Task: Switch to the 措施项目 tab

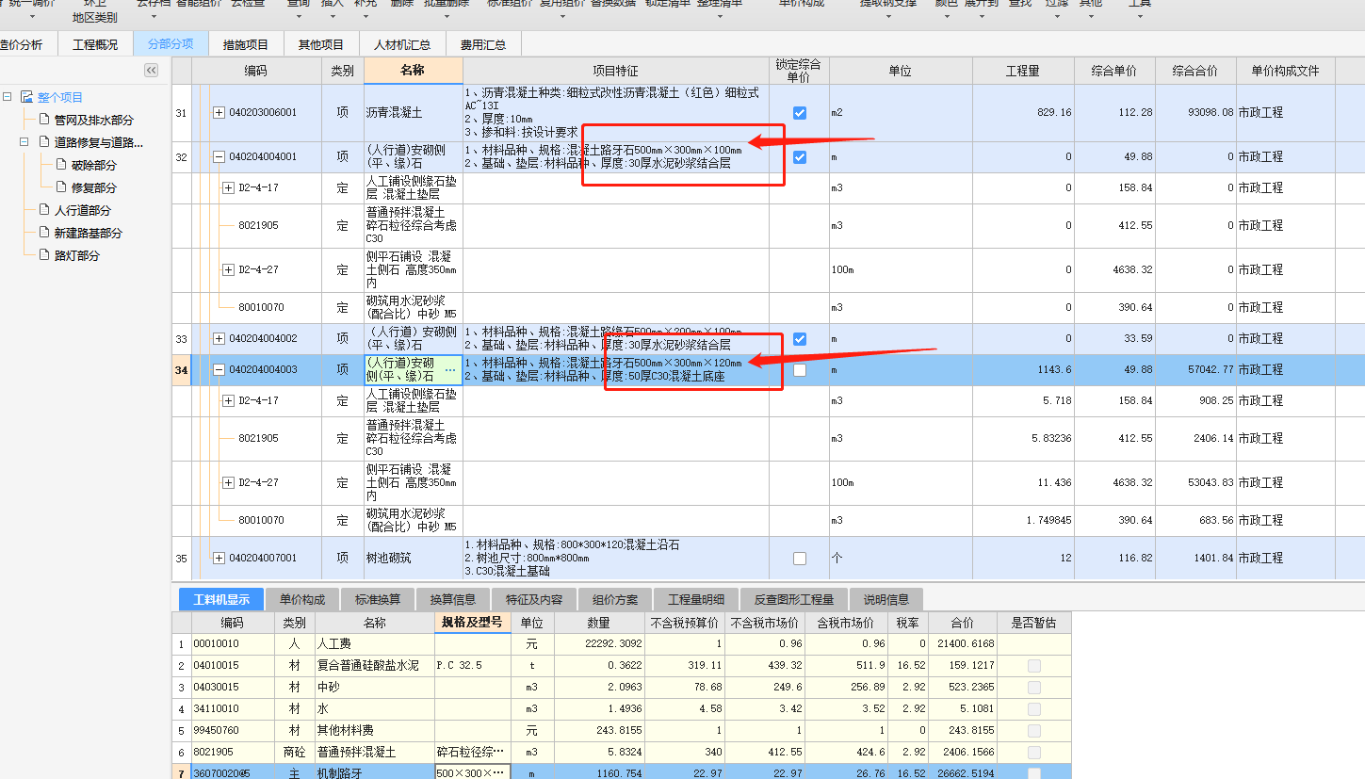Action: [x=246, y=44]
